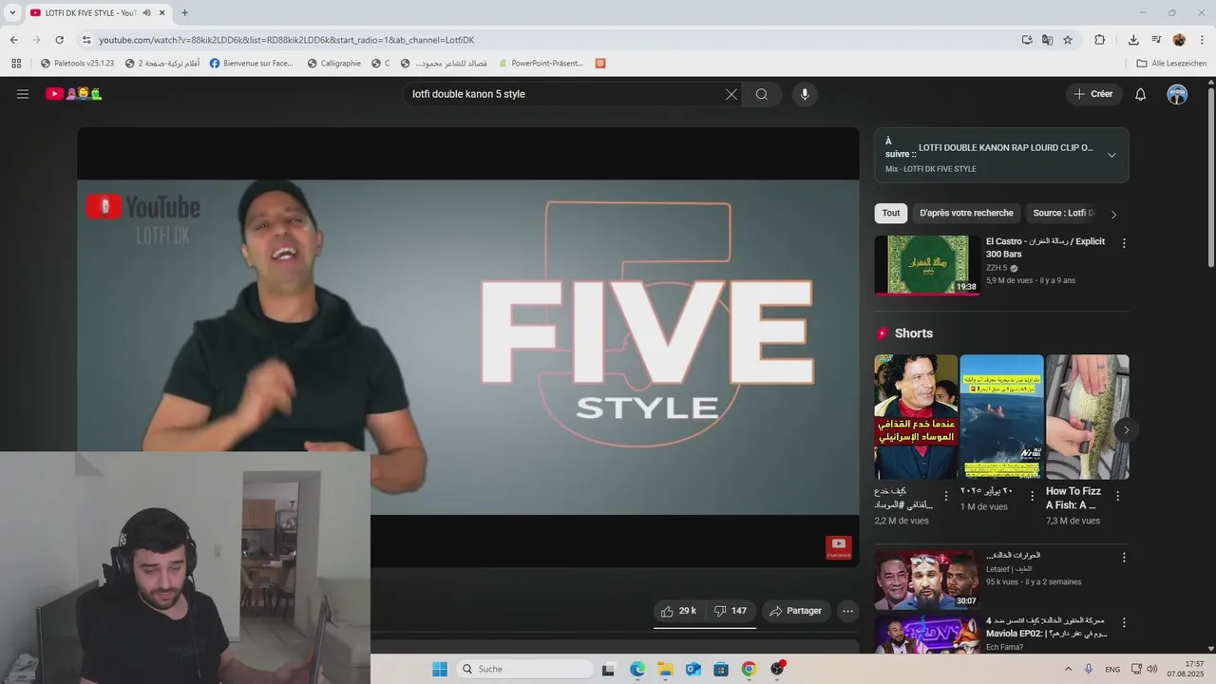Open more actions menu beside Partager
This screenshot has height=684, width=1216.
point(848,611)
